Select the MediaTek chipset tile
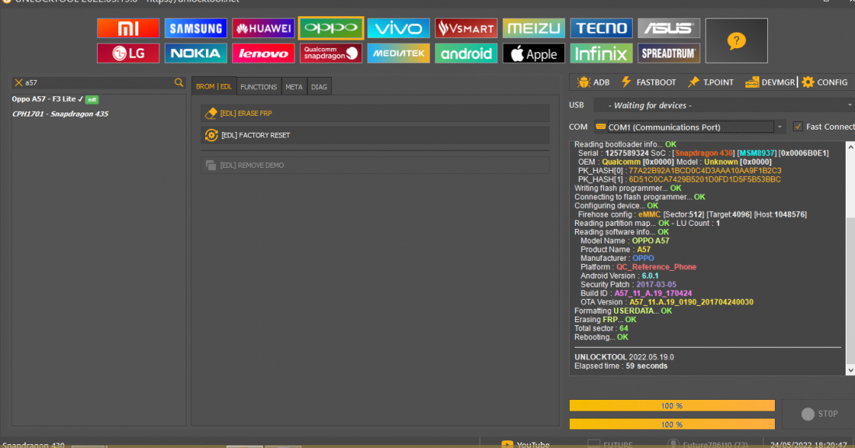 [x=399, y=54]
